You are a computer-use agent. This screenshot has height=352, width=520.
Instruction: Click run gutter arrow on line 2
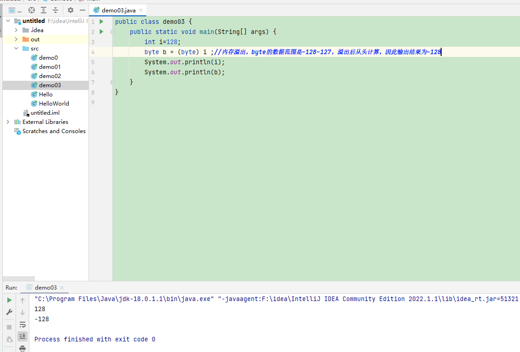point(101,32)
